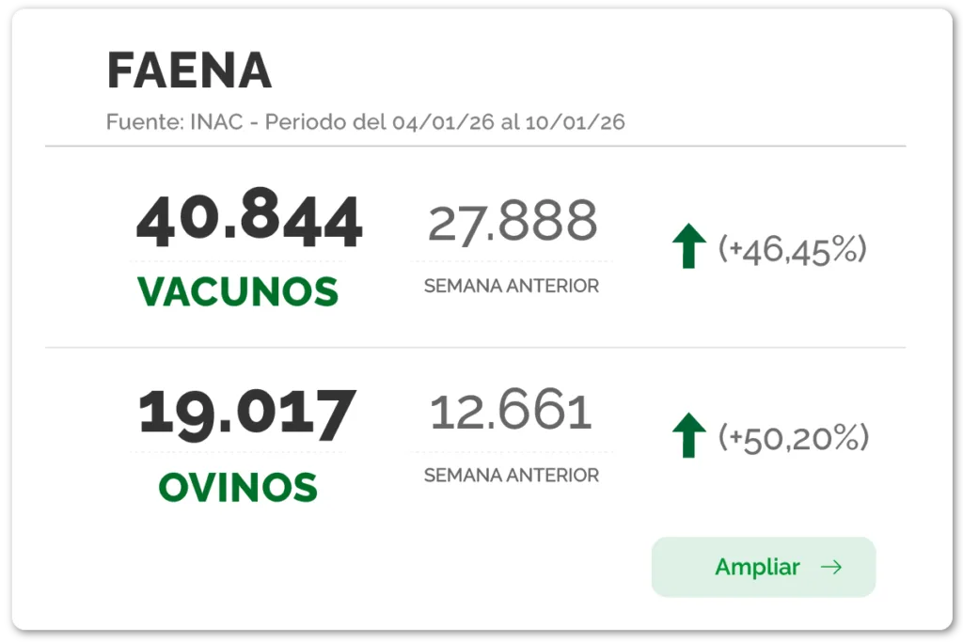Click the Ampliar text label
Viewport: 963px width, 642px height.
click(x=757, y=567)
